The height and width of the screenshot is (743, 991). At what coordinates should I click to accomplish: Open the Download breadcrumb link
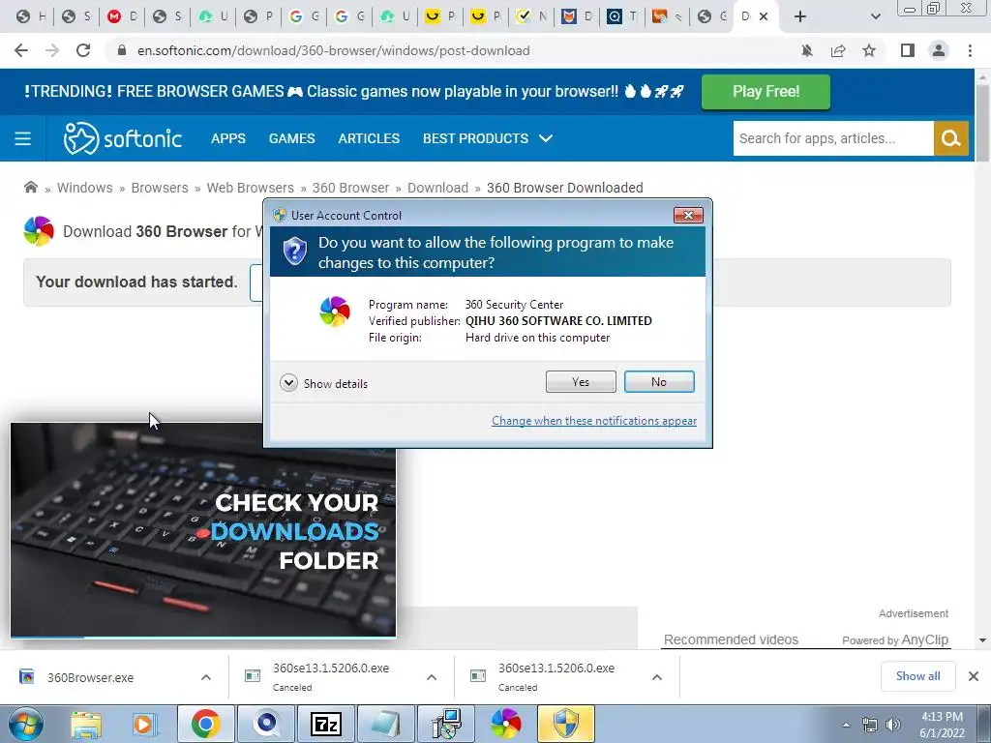pos(437,188)
